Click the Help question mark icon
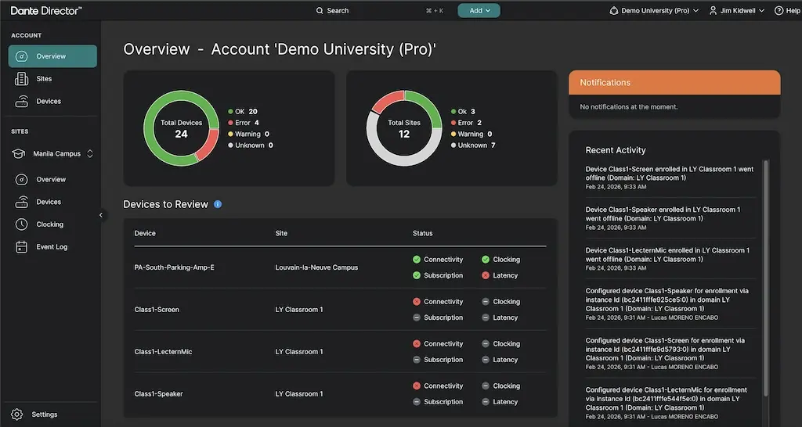802x427 pixels. [779, 11]
